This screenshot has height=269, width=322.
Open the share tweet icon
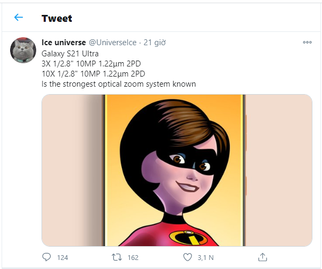click(x=262, y=257)
